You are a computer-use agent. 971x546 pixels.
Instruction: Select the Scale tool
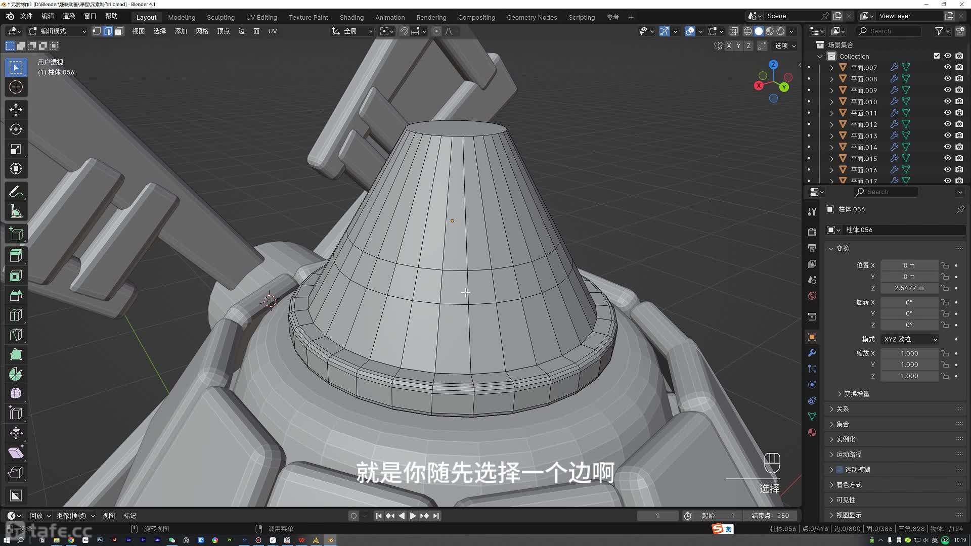pos(16,149)
